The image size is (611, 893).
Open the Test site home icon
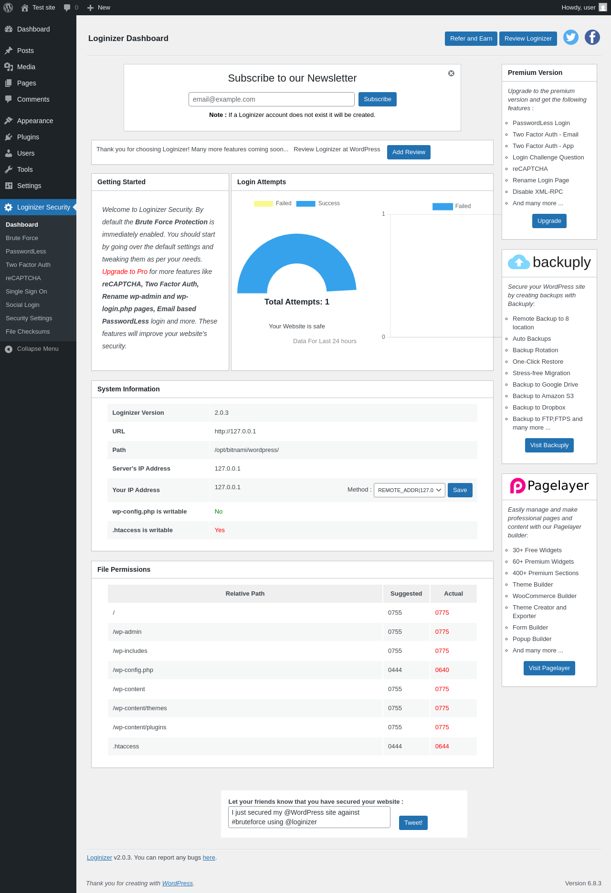coord(25,8)
